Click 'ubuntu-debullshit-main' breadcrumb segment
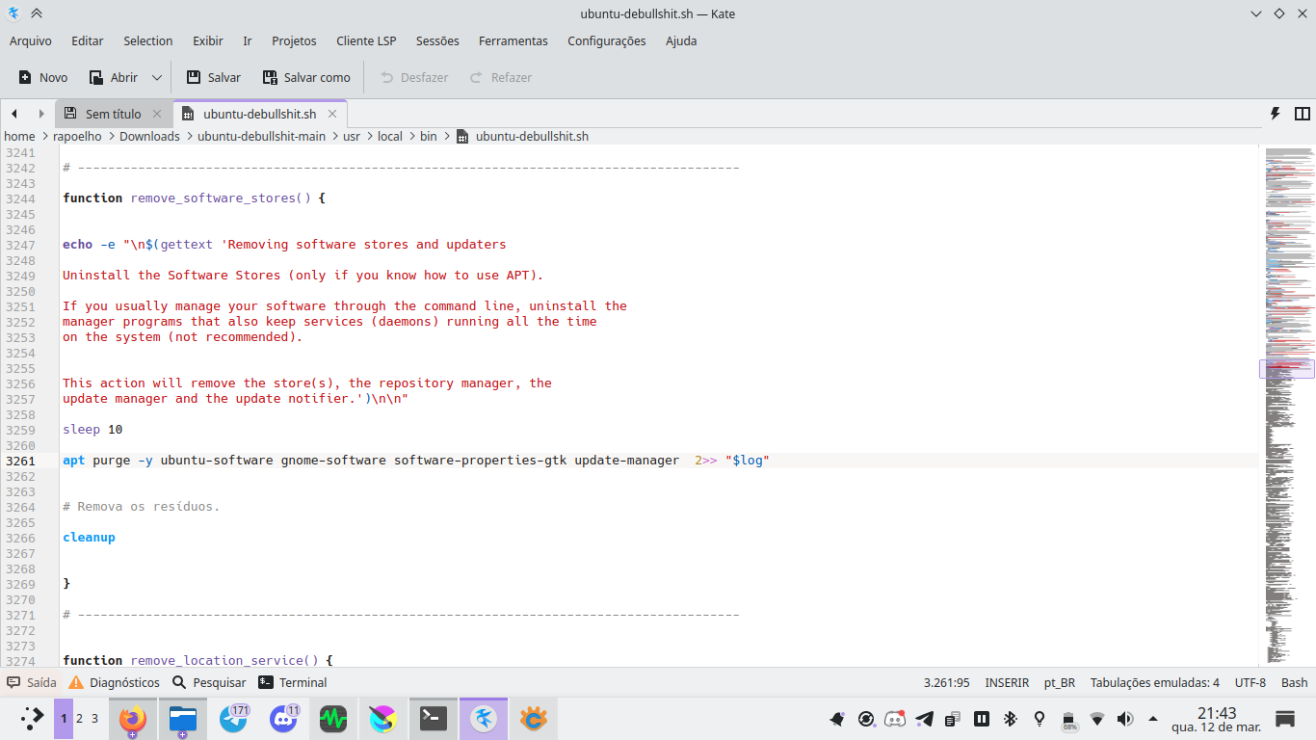Image resolution: width=1316 pixels, height=740 pixels. point(261,137)
